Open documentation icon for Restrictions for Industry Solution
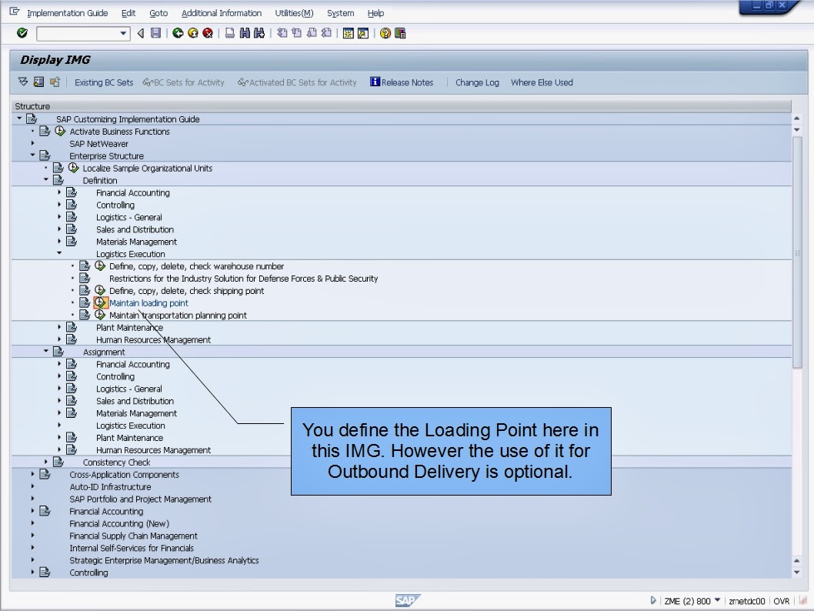Viewport: 814px width, 611px height. coord(85,279)
